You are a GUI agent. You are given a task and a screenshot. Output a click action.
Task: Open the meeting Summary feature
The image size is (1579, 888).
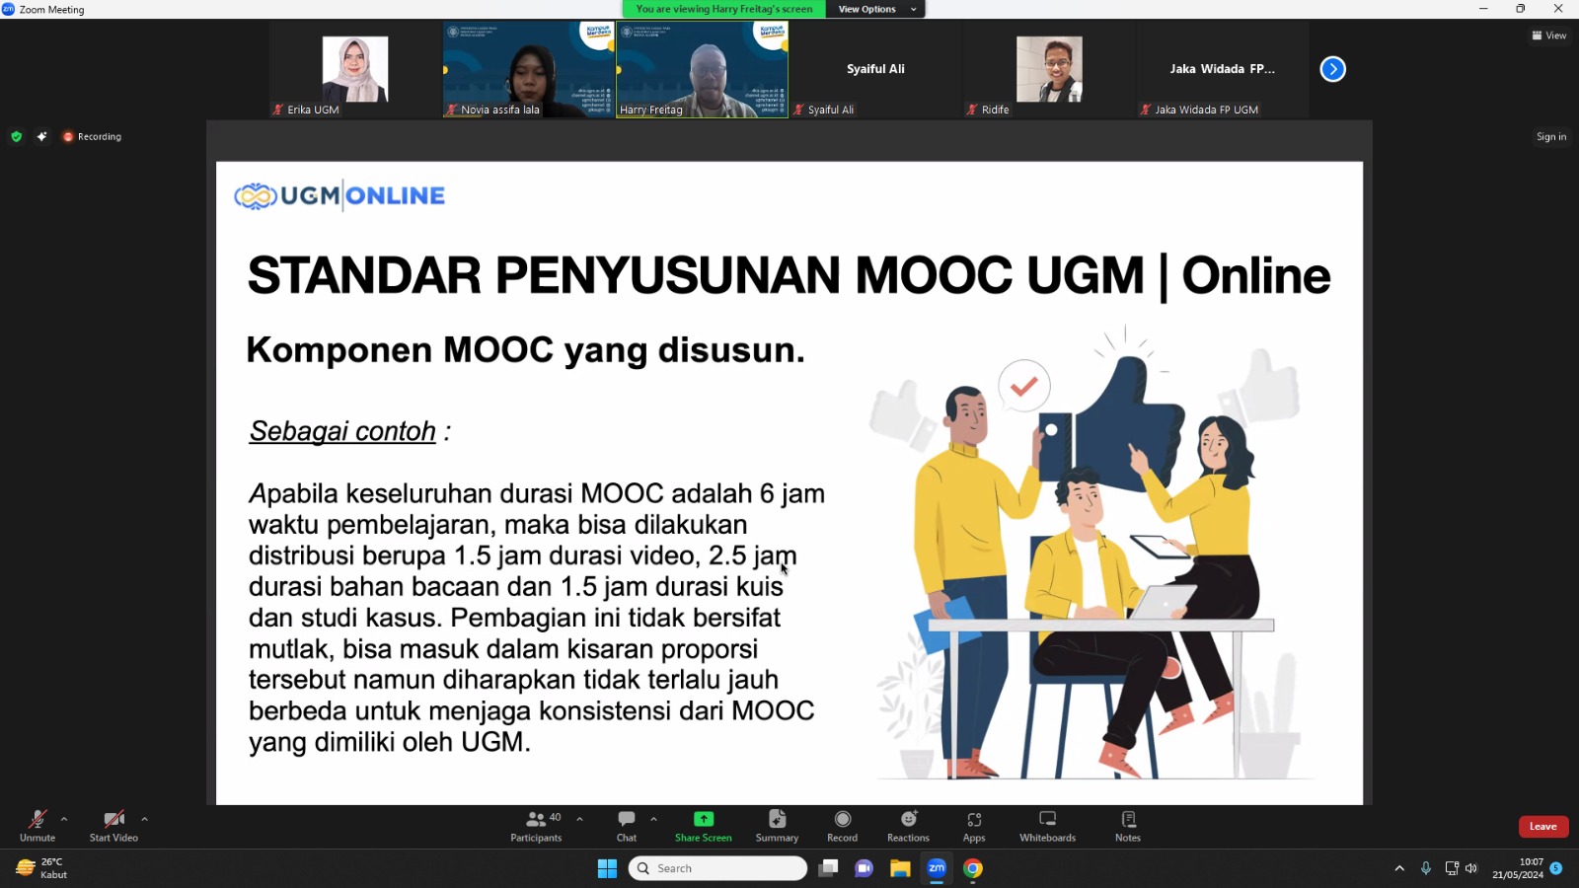tap(777, 825)
